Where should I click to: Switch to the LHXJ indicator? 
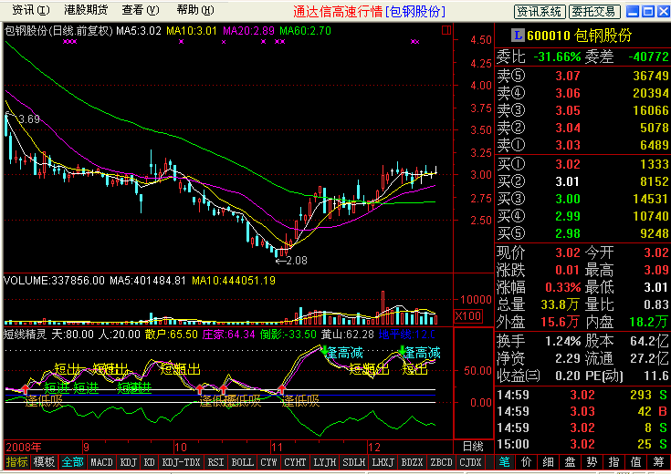pyautogui.click(x=383, y=462)
